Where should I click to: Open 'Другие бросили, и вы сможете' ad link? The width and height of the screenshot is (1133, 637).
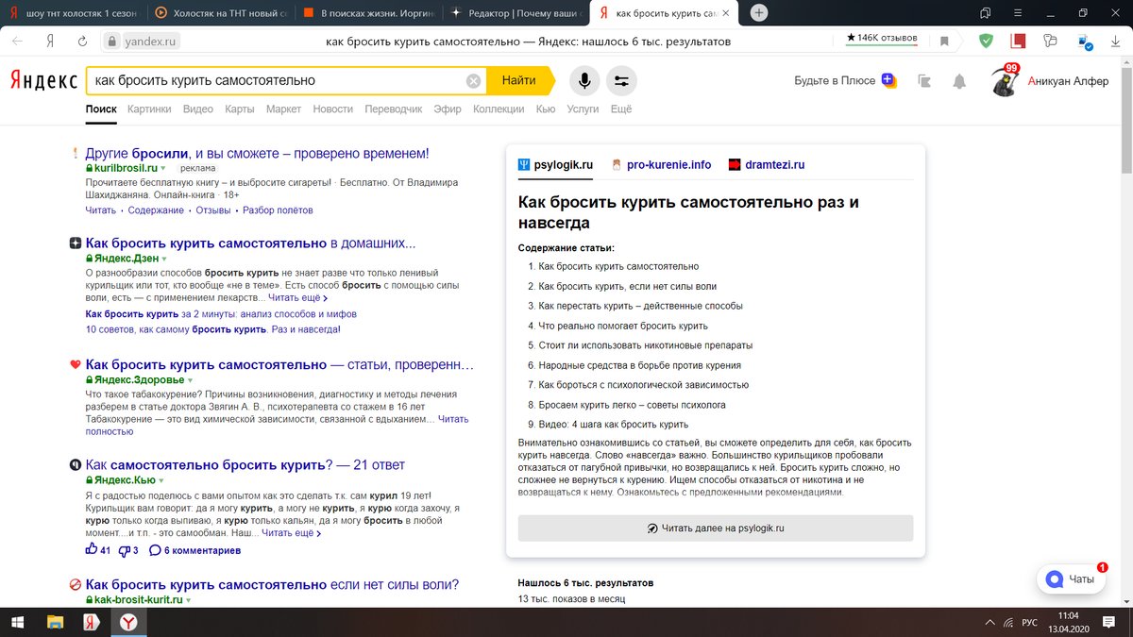257,153
